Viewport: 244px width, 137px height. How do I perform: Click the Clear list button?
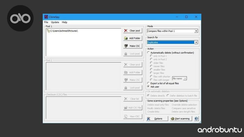(133, 99)
